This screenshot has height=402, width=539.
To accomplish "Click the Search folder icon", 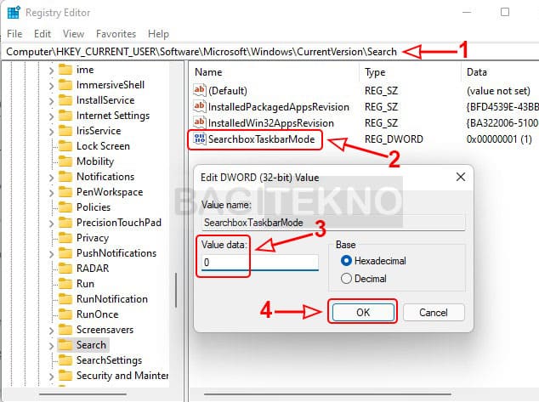I will [65, 344].
